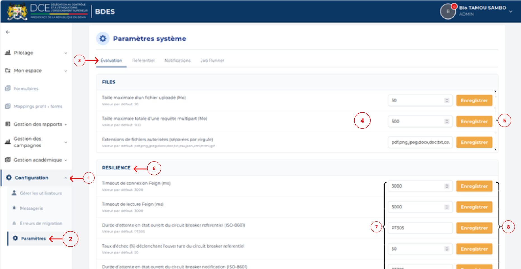Save the referentiel circuit breaker wait duration
521x269 pixels.
coord(474,228)
